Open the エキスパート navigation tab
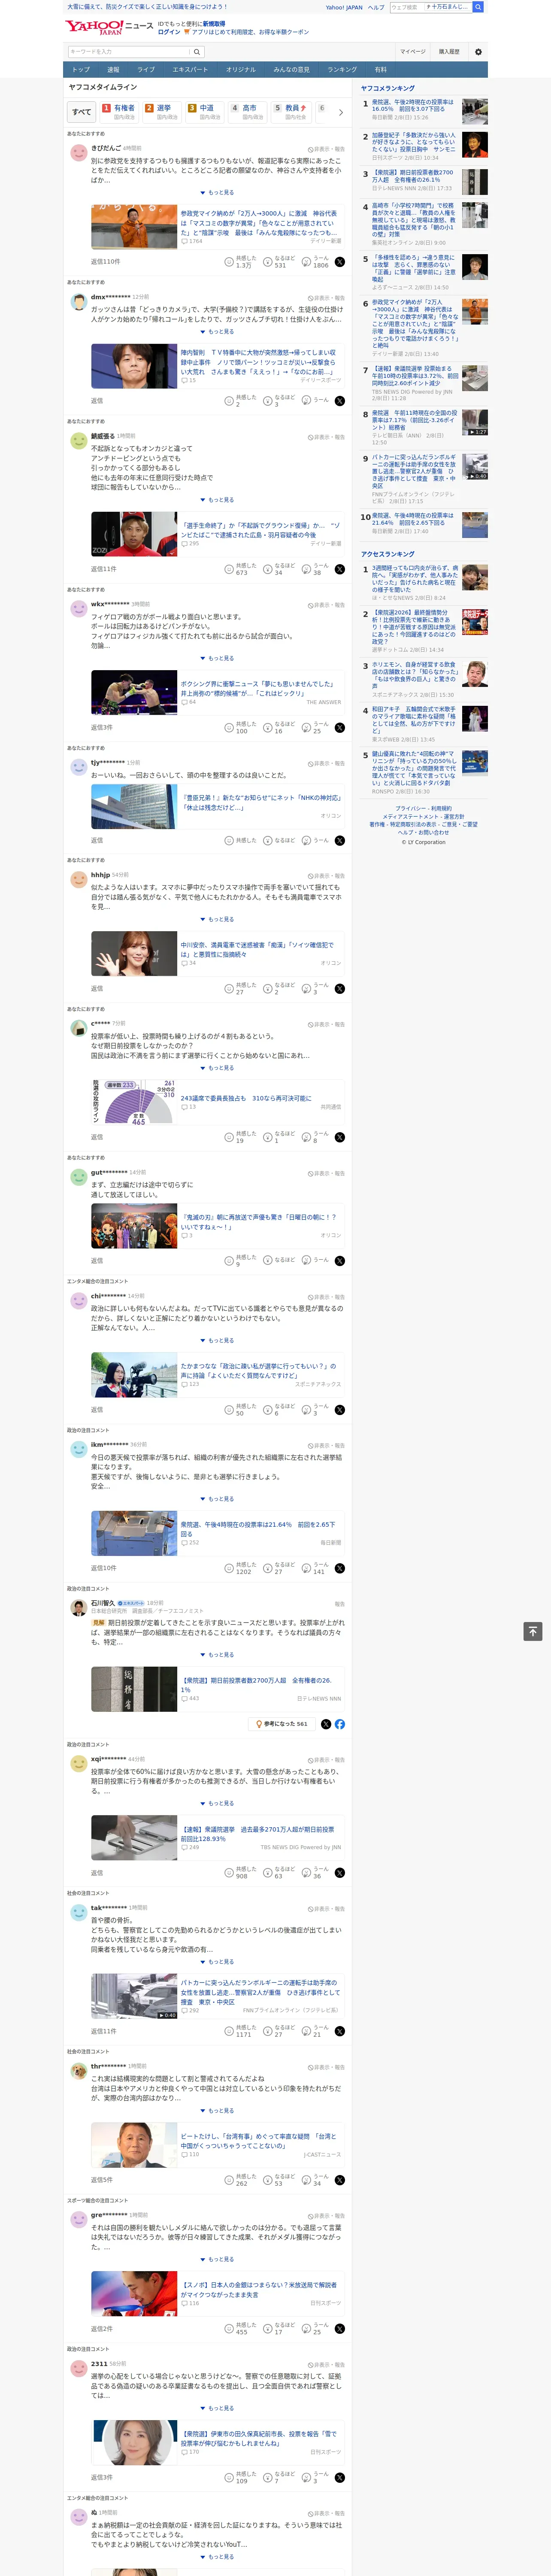This screenshot has height=2576, width=551. [x=190, y=70]
